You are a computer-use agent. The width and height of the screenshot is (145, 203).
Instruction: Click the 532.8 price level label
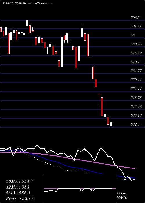[135, 124]
